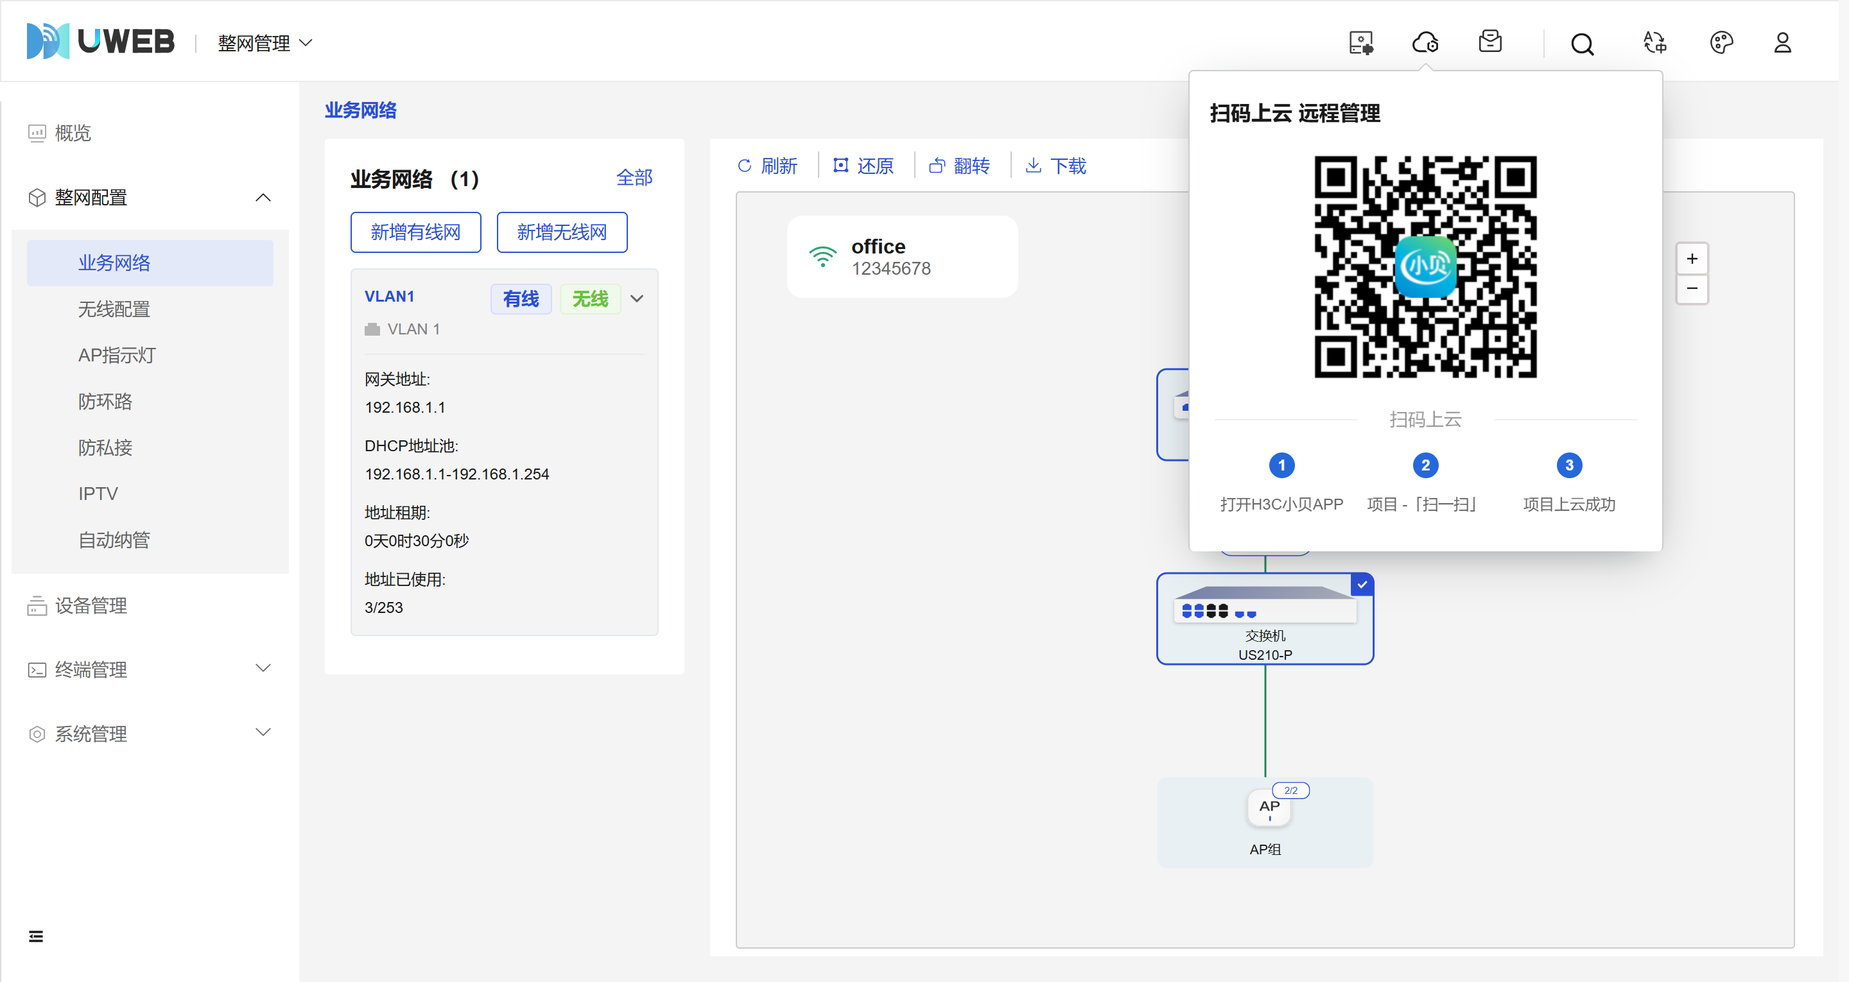
Task: Zoom out the topology with minus button
Action: 1692,288
